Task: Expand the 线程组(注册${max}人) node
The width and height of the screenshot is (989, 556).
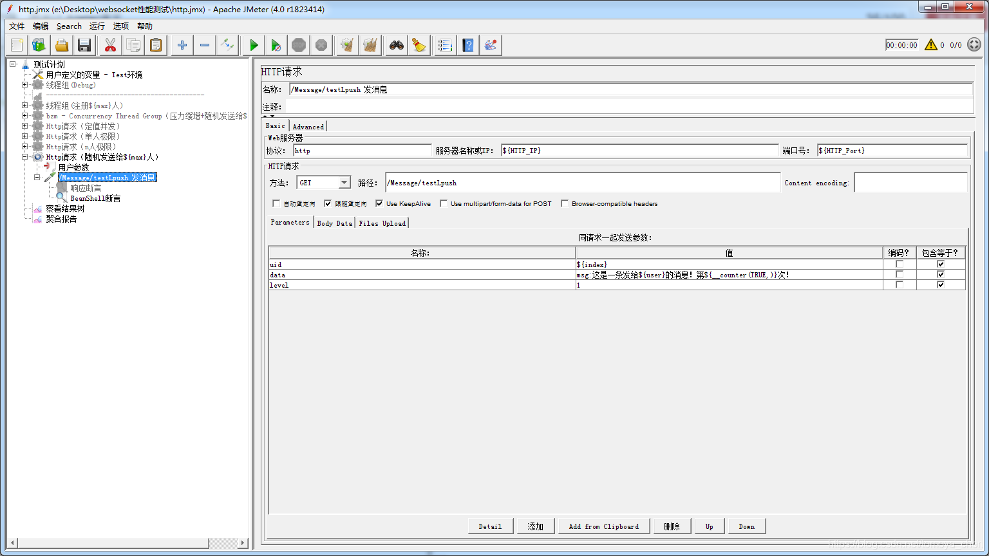Action: pyautogui.click(x=24, y=105)
